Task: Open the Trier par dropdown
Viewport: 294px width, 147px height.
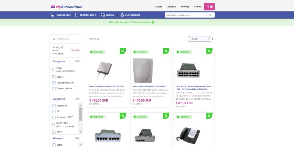Action: [x=200, y=39]
